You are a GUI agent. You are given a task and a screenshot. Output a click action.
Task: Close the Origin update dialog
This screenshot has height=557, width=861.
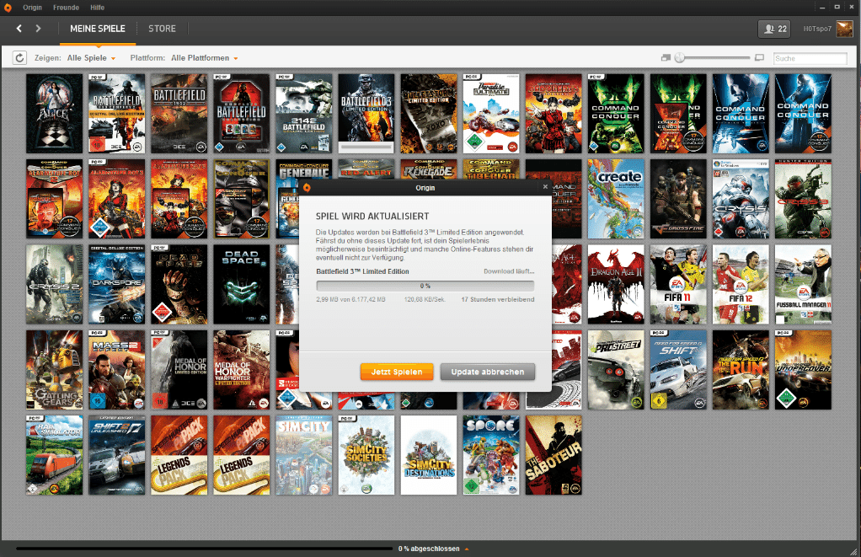545,187
